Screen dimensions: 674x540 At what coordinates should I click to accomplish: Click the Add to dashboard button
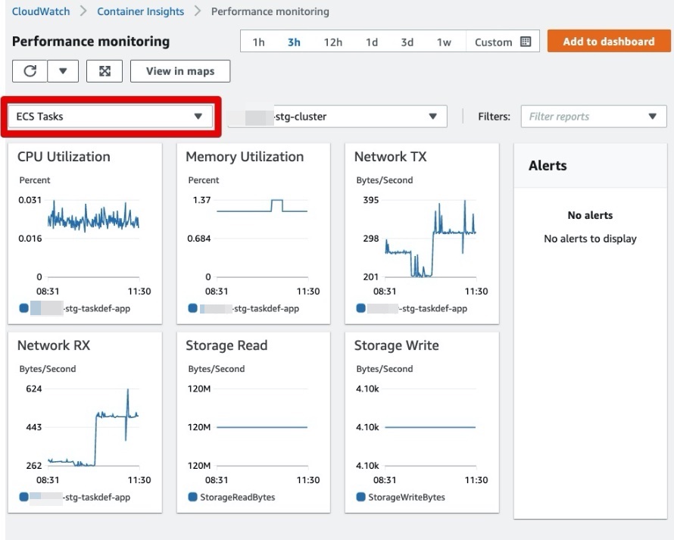point(609,41)
